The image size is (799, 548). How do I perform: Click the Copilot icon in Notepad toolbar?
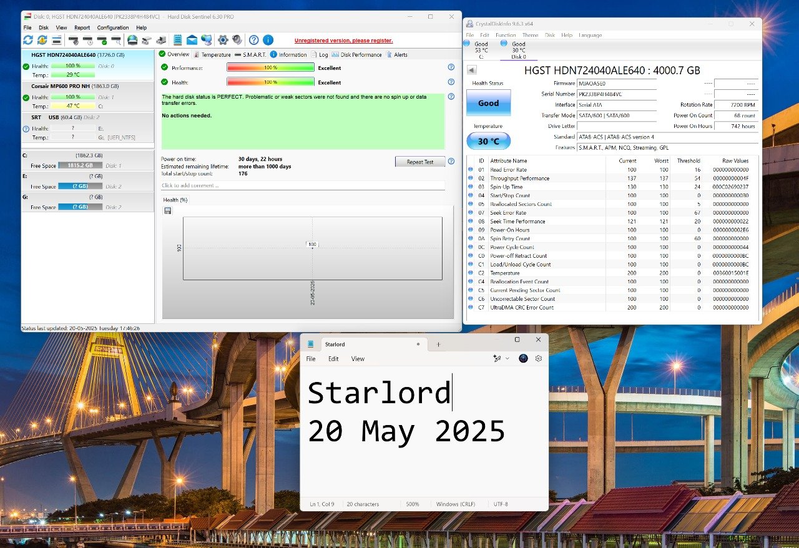(x=524, y=358)
